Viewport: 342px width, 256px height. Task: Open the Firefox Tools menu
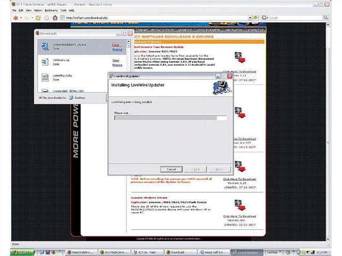[63, 10]
